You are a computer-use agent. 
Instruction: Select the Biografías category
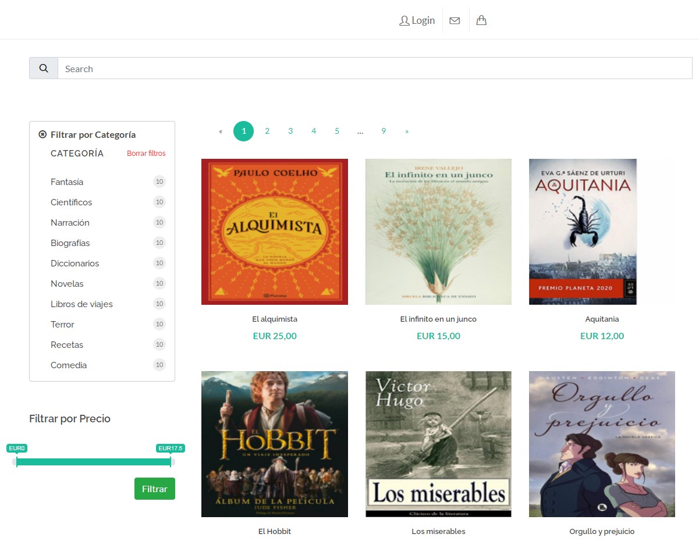pos(70,243)
